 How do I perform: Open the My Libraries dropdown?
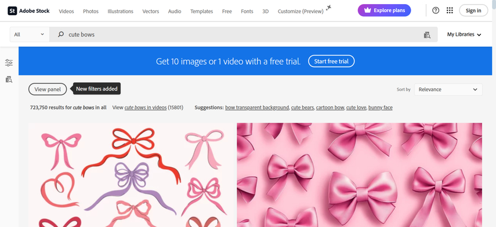pos(464,34)
